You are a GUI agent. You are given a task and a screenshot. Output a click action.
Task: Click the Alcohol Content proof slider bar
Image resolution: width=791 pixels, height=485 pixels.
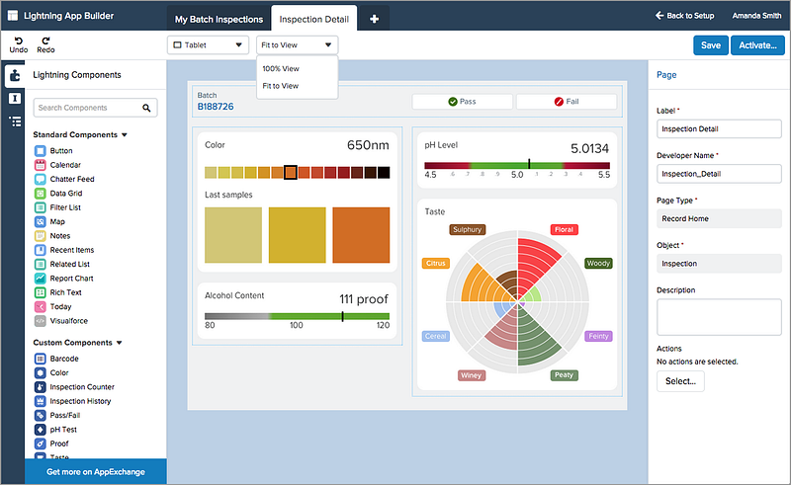[297, 317]
